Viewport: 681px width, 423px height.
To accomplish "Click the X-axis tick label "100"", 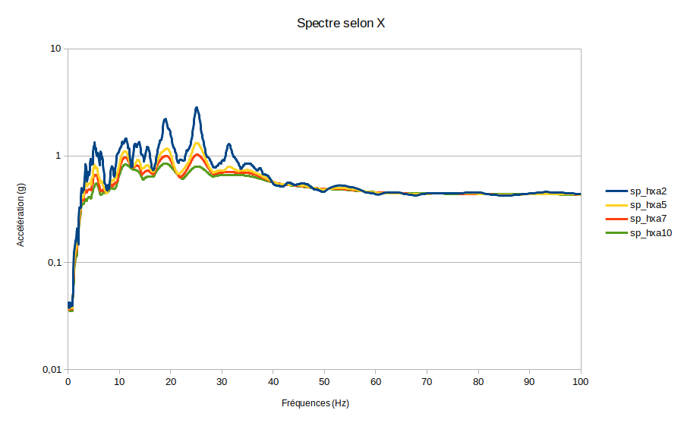I will pos(581,382).
